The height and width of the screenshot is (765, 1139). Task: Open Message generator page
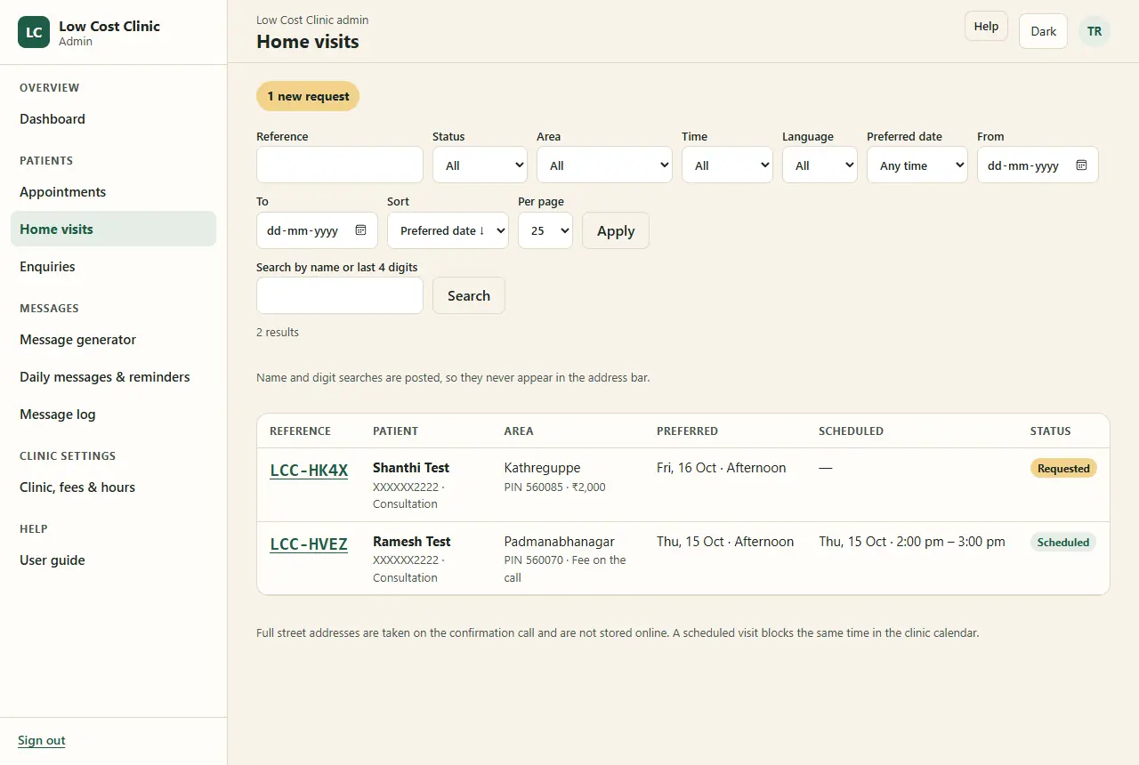click(x=113, y=340)
